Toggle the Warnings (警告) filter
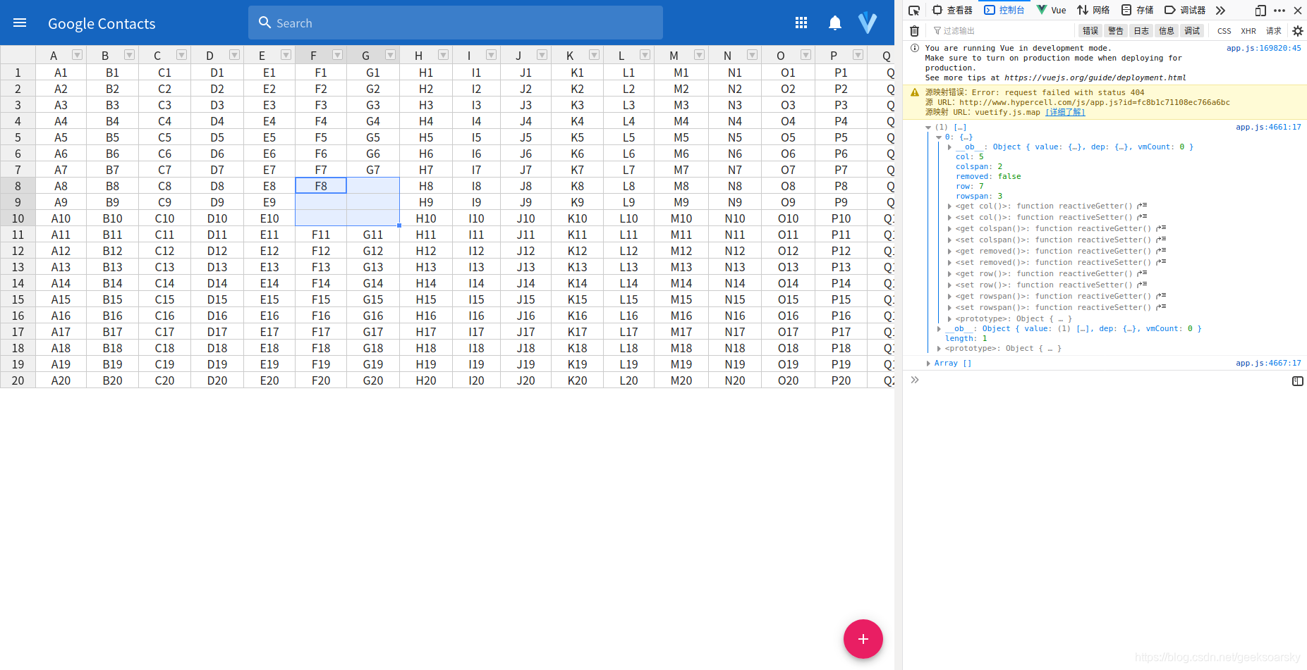The image size is (1307, 670). coord(1116,31)
